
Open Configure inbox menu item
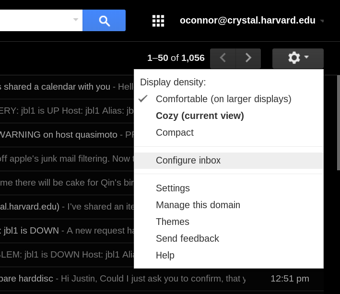click(229, 161)
